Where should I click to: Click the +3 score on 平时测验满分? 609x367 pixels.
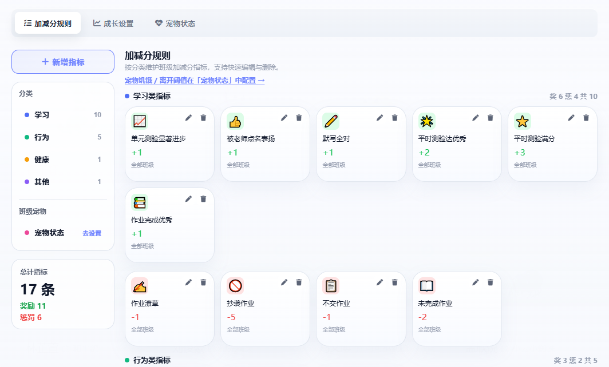[x=520, y=153]
